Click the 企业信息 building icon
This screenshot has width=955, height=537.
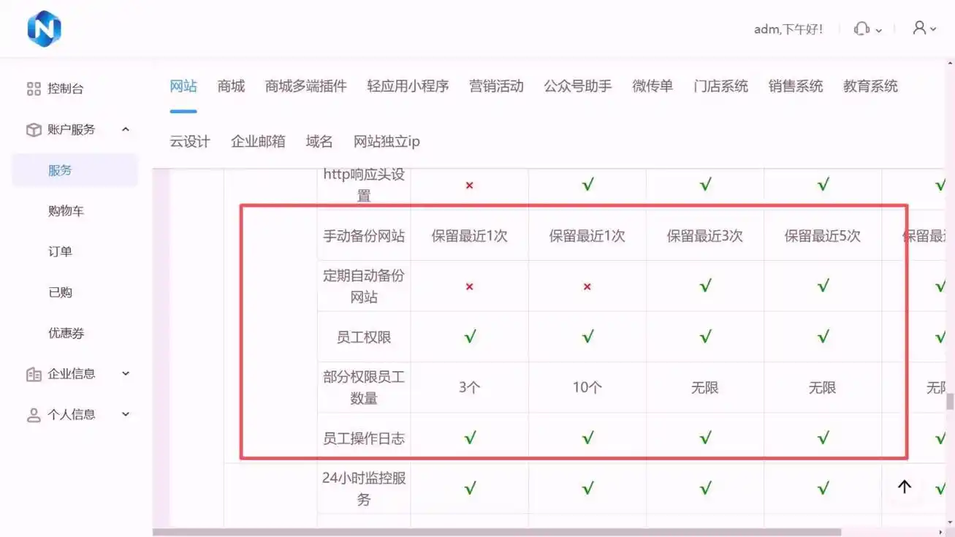click(34, 374)
